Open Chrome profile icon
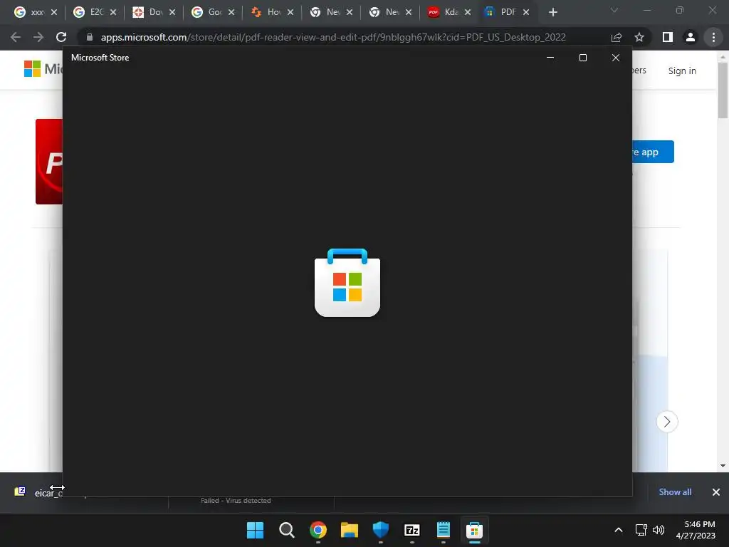Image resolution: width=729 pixels, height=547 pixels. [691, 37]
